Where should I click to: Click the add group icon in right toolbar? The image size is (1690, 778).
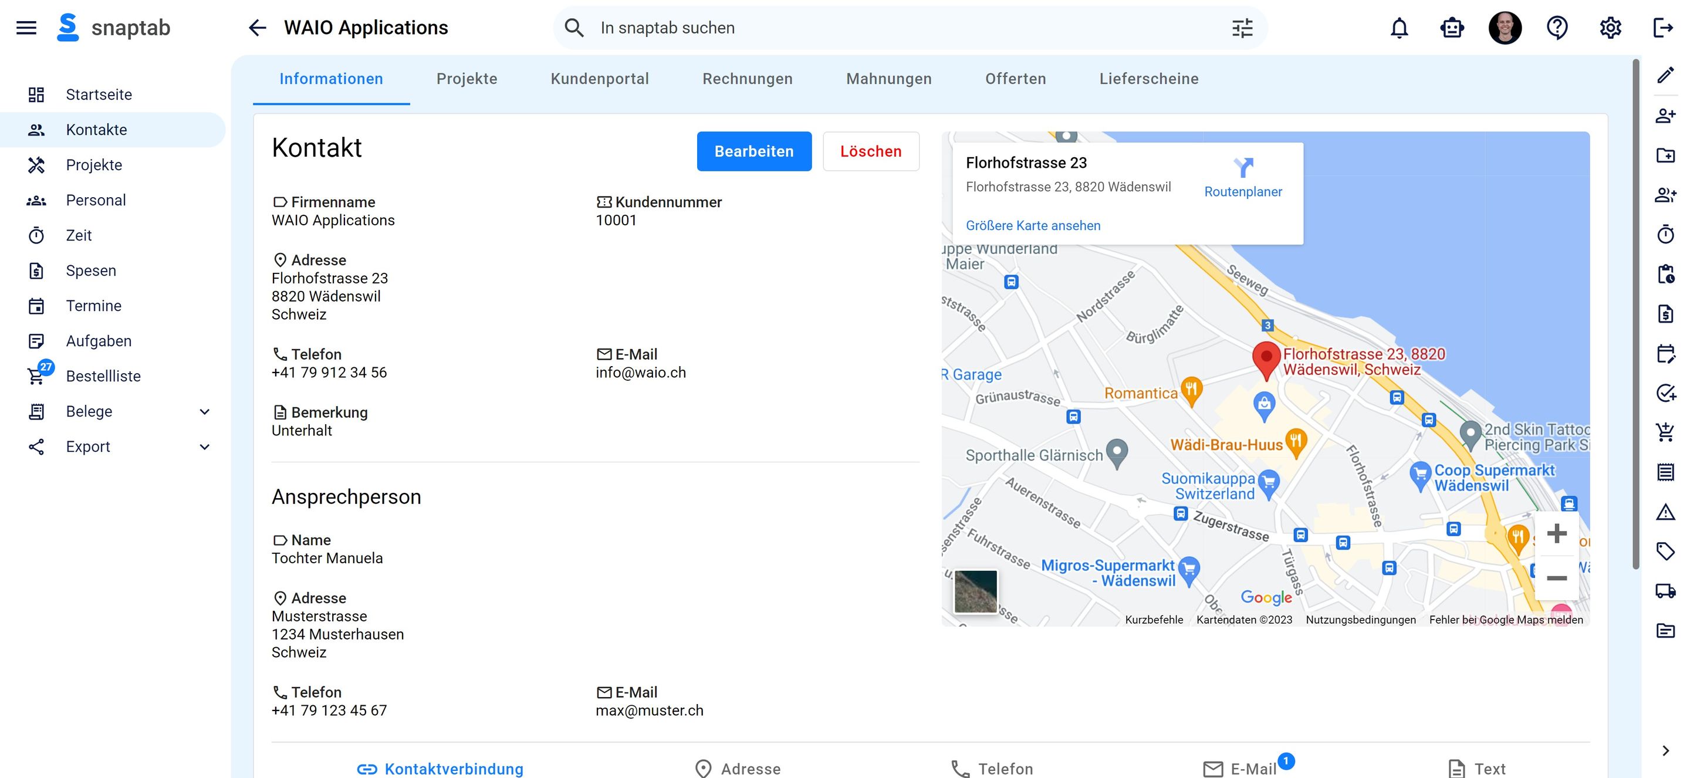point(1666,195)
